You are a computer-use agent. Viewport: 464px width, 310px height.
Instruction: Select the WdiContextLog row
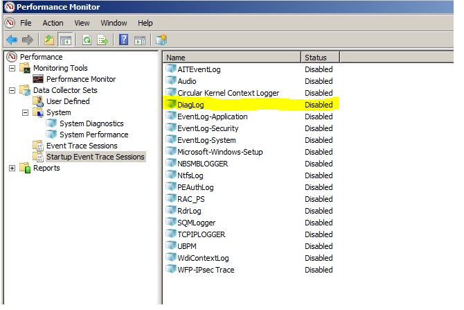(251, 258)
